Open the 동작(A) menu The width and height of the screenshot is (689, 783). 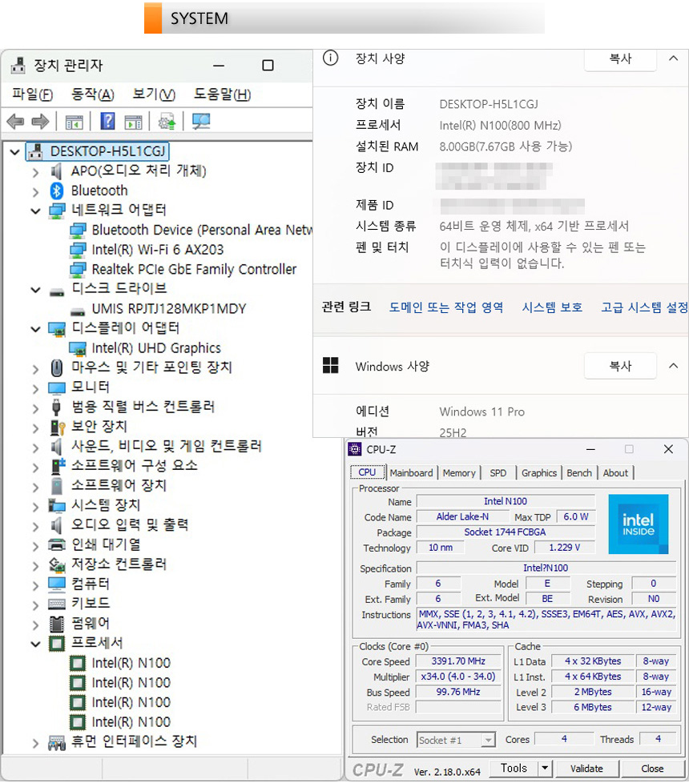[x=92, y=94]
